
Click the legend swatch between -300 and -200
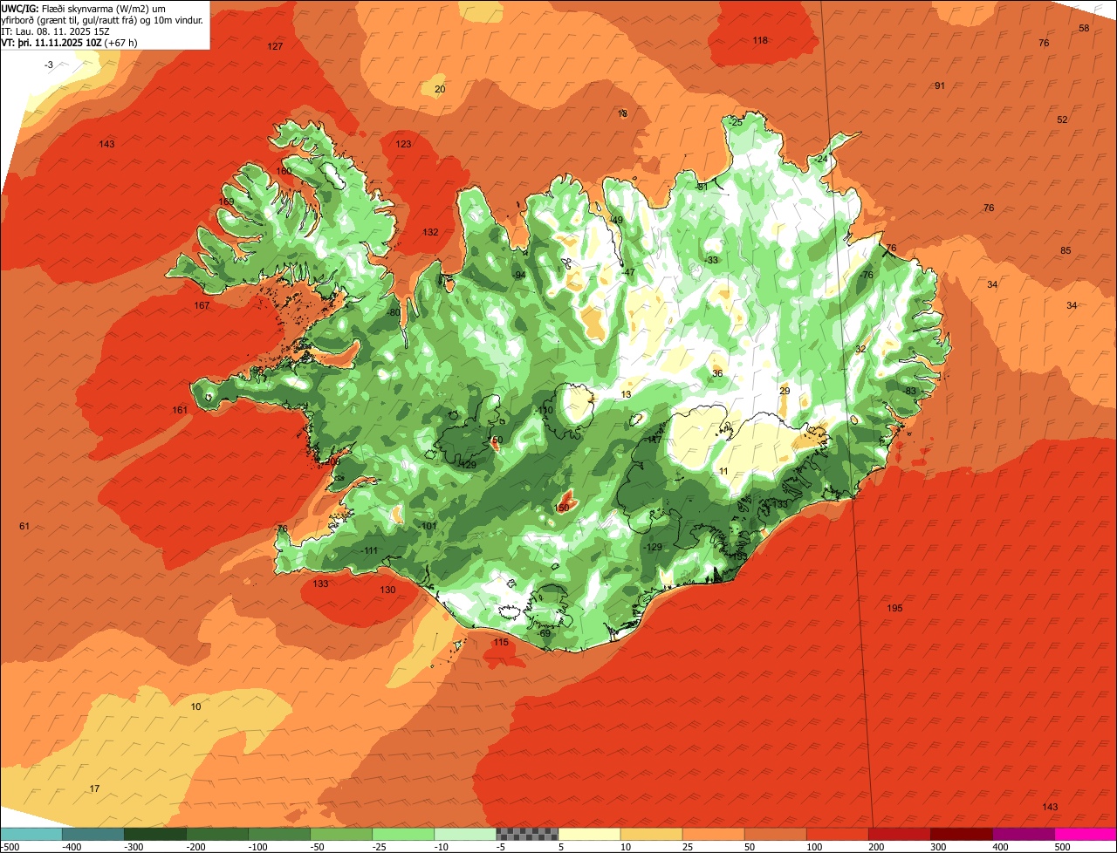tap(154, 834)
